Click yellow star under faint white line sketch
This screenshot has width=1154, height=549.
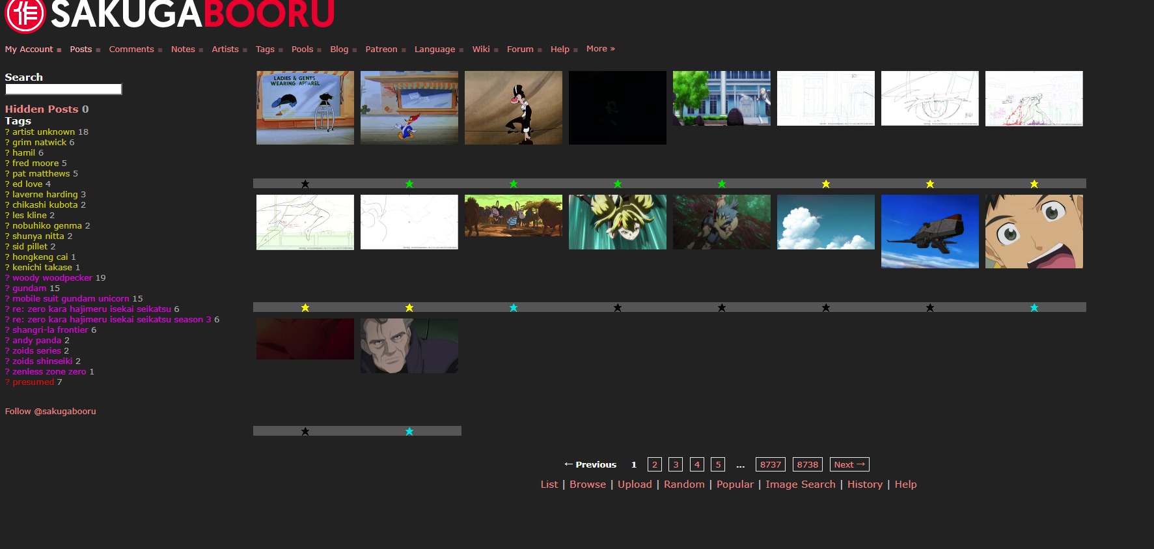pos(409,308)
